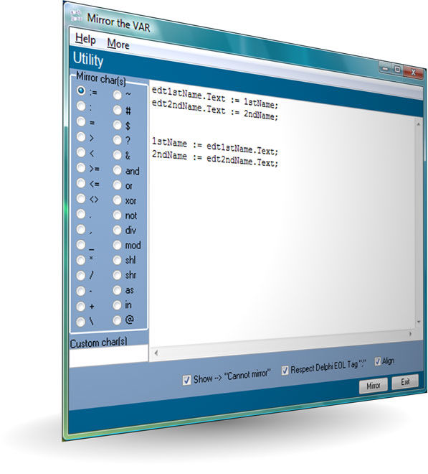
Task: Toggle Respect Delphi EOL Tag checkbox
Action: 285,371
